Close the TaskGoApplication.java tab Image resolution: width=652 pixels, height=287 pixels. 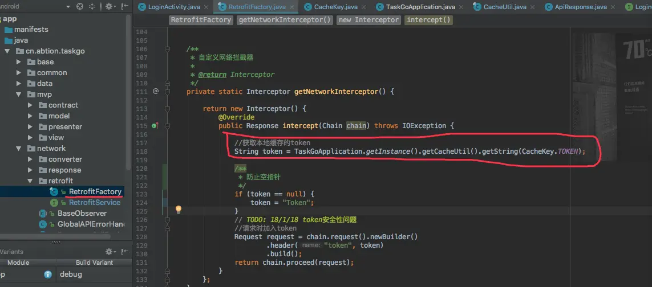pos(461,7)
